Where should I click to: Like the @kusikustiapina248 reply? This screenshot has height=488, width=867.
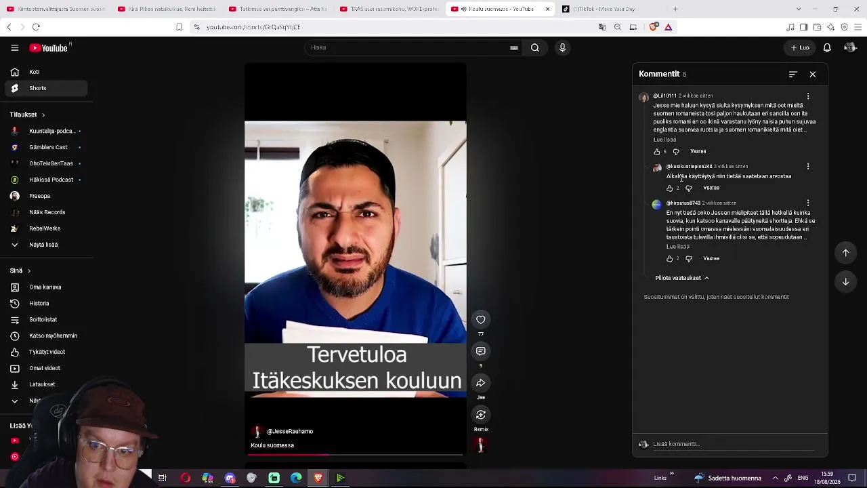point(670,188)
